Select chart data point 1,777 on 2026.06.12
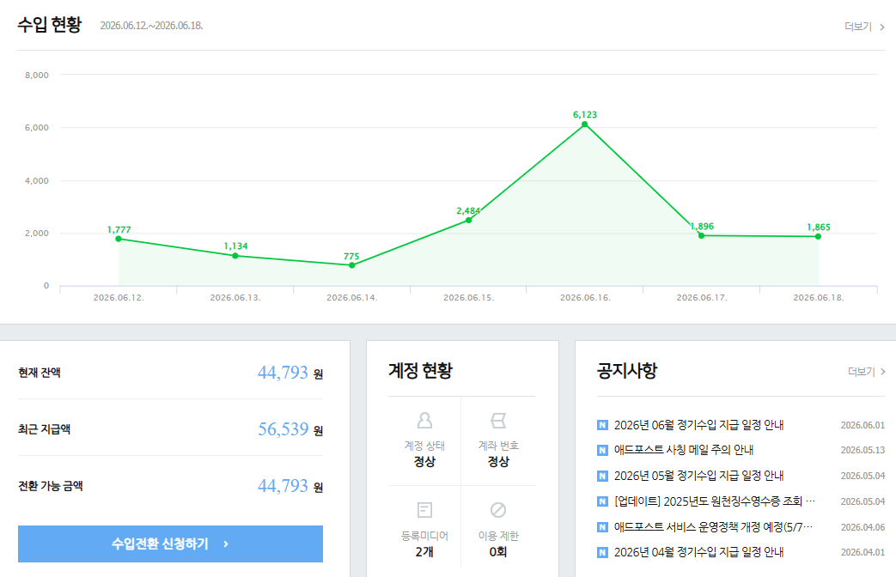 point(119,239)
